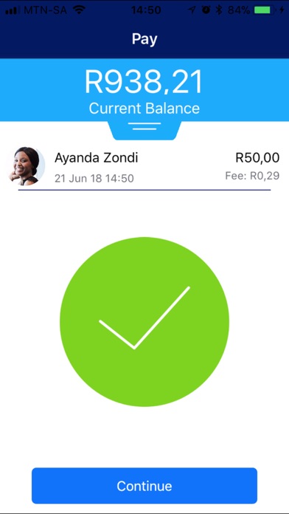Open Ayanda Zondi's profile photo
This screenshot has width=289, height=514.
coord(27,166)
